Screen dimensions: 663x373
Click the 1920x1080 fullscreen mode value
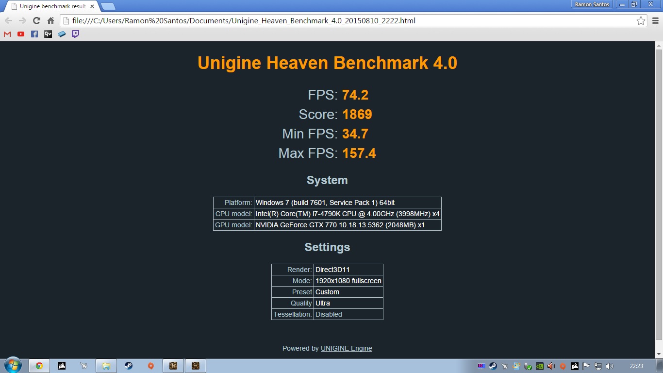348,281
